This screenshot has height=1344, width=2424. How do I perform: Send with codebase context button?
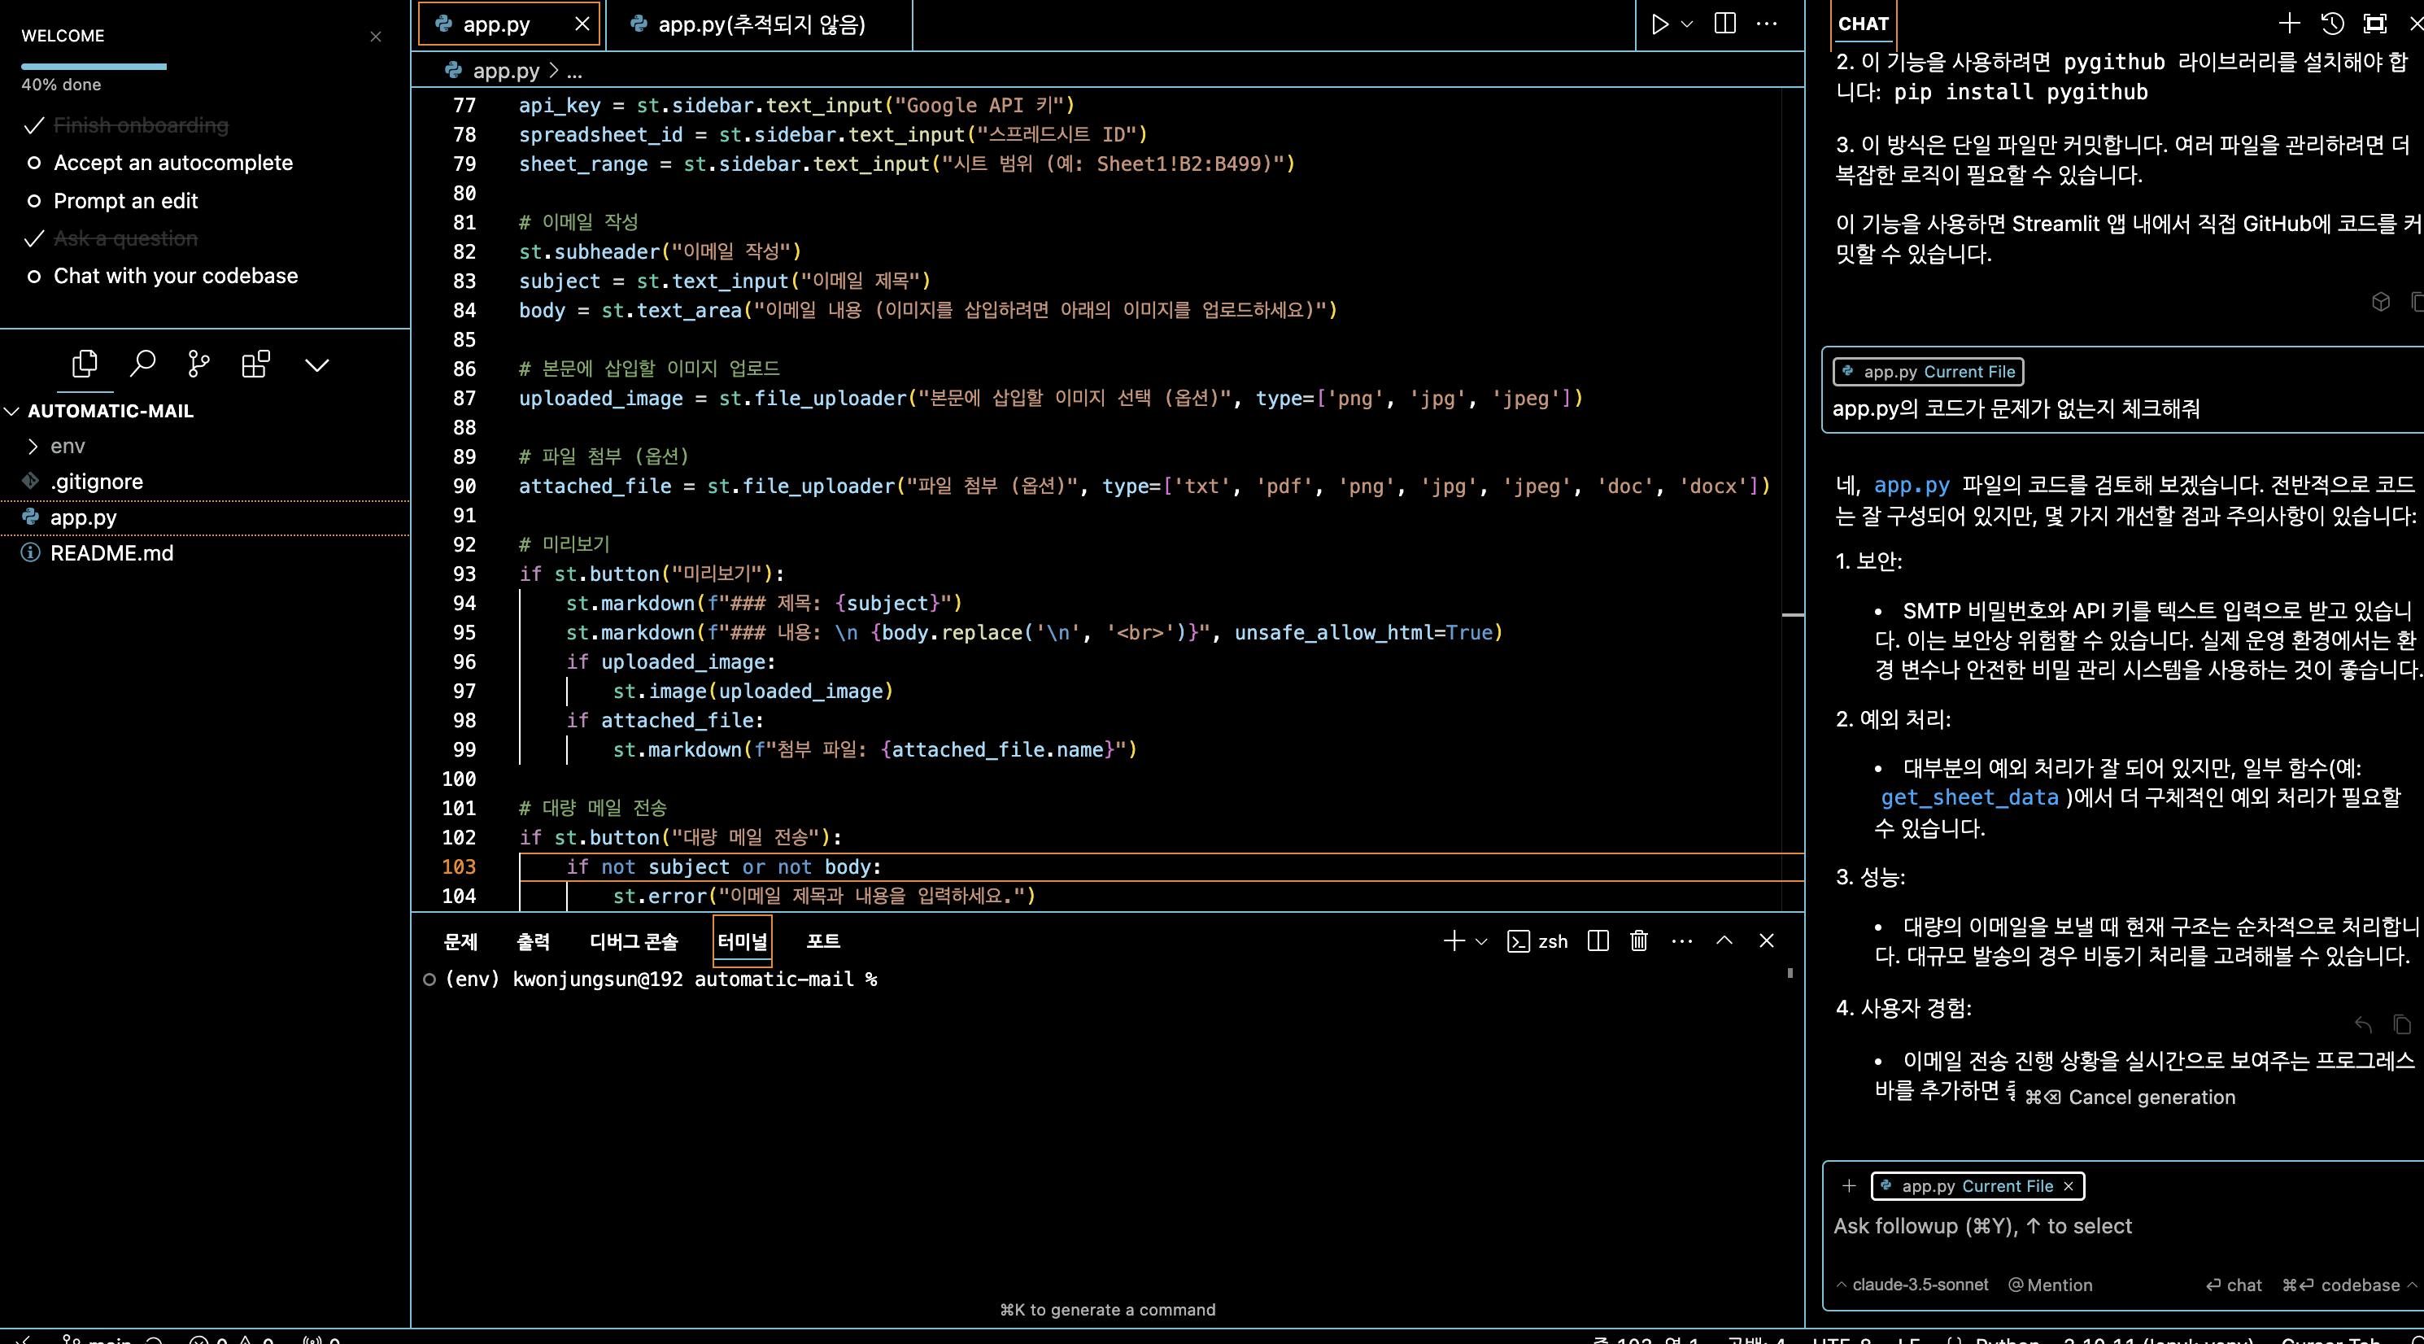pos(2341,1285)
